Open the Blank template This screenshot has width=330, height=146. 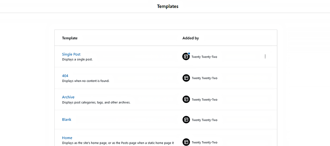pos(67,119)
